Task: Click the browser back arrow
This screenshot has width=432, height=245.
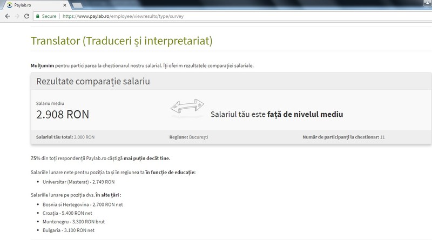Action: coord(8,16)
